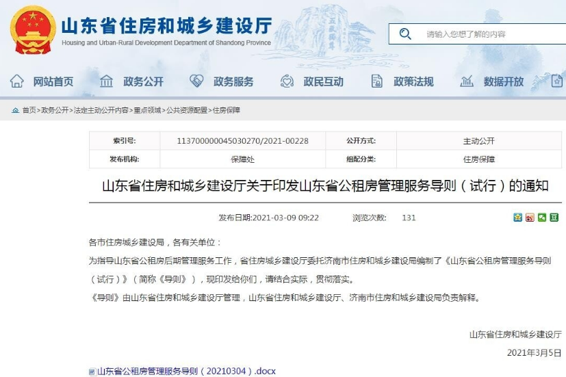566x377 pixels.
Task: Share to Qzone with the star icon
Action: tap(517, 217)
